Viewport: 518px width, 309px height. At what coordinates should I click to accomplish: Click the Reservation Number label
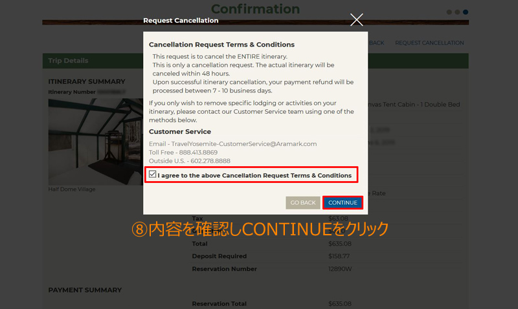click(x=224, y=269)
